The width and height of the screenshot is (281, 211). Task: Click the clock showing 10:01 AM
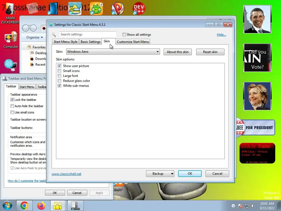(267, 206)
